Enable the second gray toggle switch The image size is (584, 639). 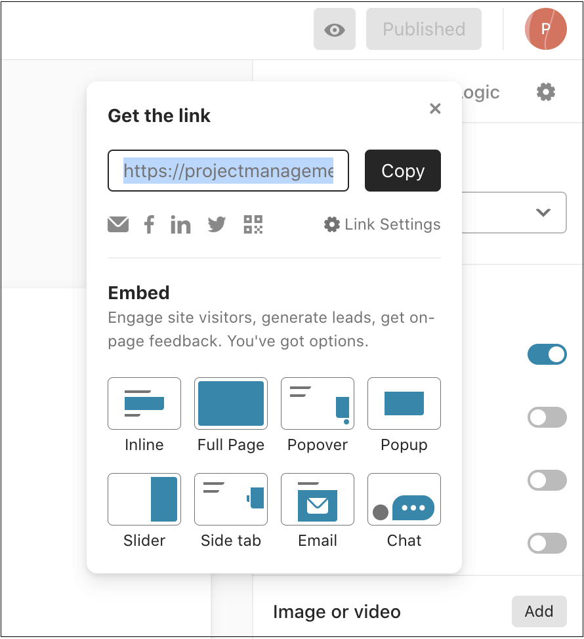click(x=547, y=480)
